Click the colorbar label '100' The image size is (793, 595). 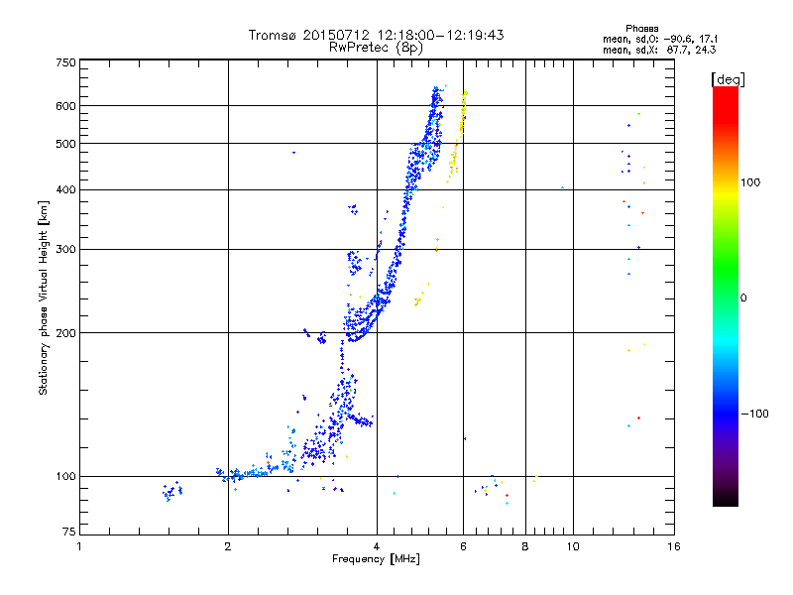click(750, 182)
